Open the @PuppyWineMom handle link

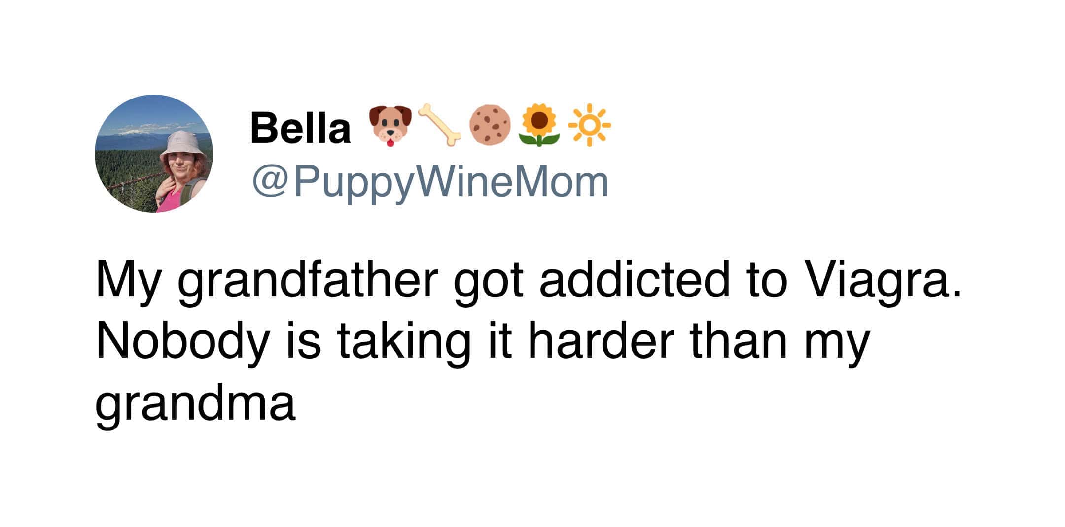[x=430, y=183]
